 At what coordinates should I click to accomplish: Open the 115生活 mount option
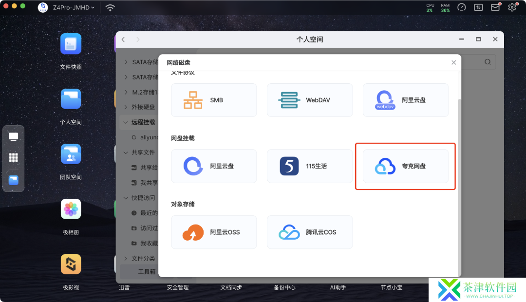(x=310, y=166)
